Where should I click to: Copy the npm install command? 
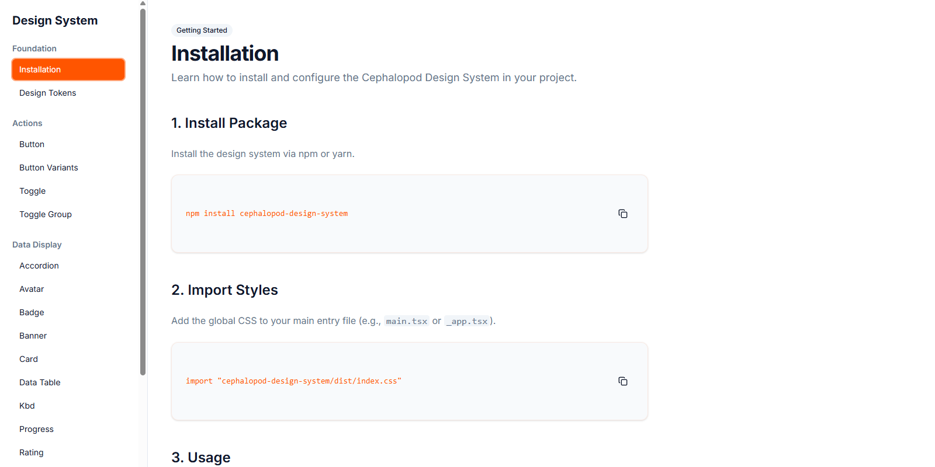623,214
